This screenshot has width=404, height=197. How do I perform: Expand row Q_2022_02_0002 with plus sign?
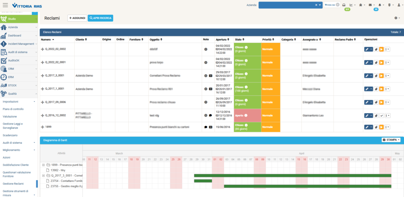click(43, 49)
